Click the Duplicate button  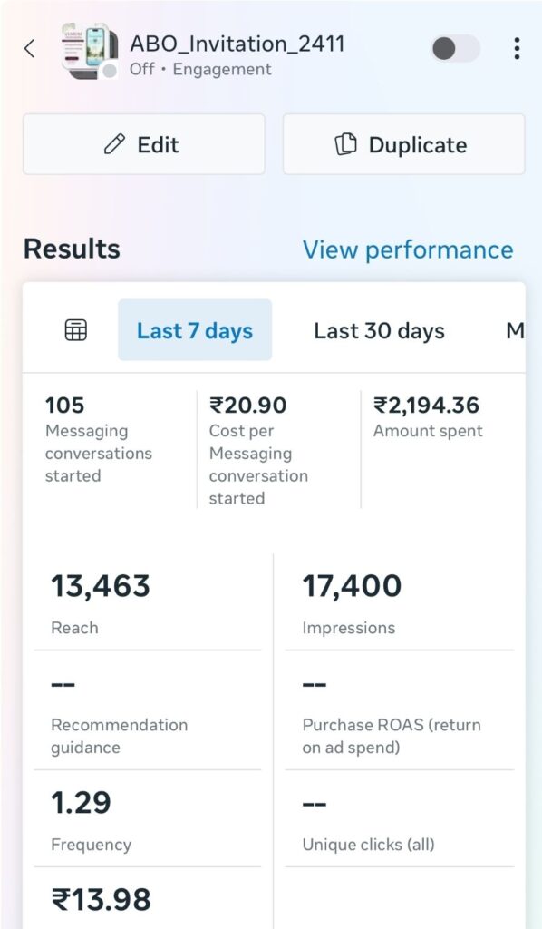[x=403, y=144]
